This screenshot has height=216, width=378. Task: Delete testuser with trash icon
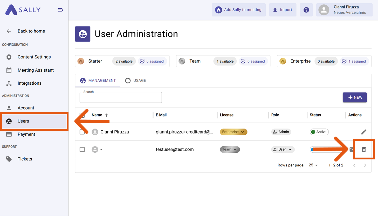364,150
